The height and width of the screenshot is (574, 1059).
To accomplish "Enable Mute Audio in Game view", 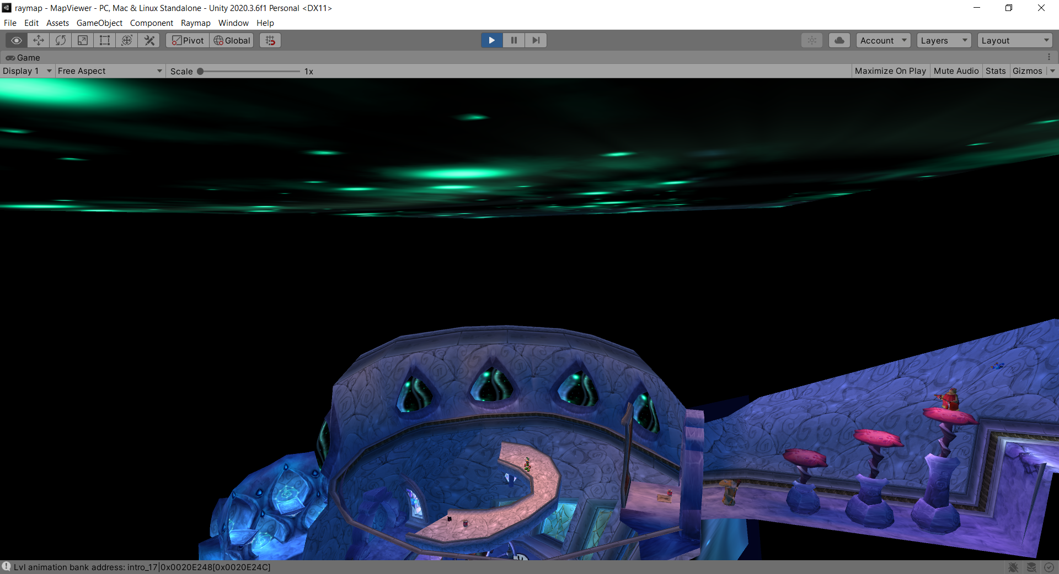I will click(x=956, y=71).
